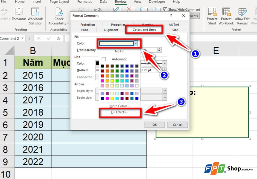Open the Home ribbon tab

[20, 2]
